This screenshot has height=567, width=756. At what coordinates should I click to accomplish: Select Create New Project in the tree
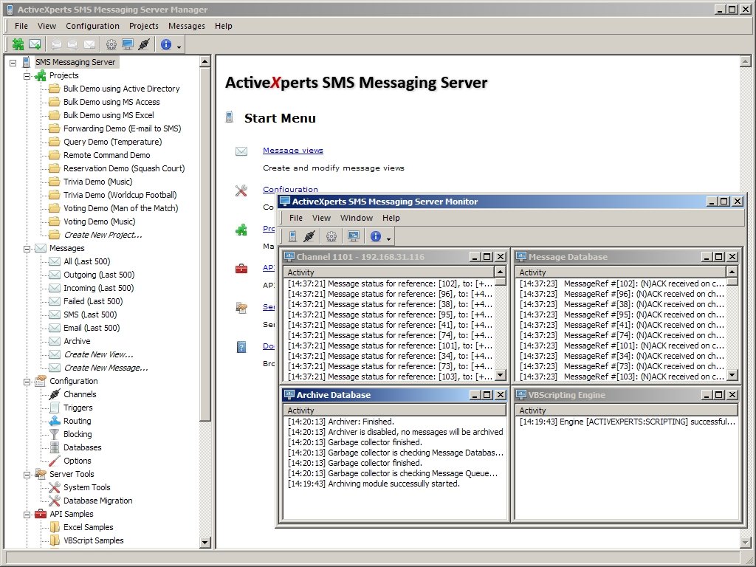[x=103, y=235]
